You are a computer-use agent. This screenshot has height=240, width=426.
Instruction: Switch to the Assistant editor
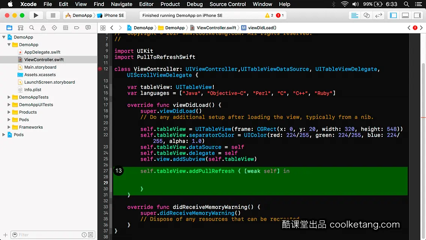366,15
